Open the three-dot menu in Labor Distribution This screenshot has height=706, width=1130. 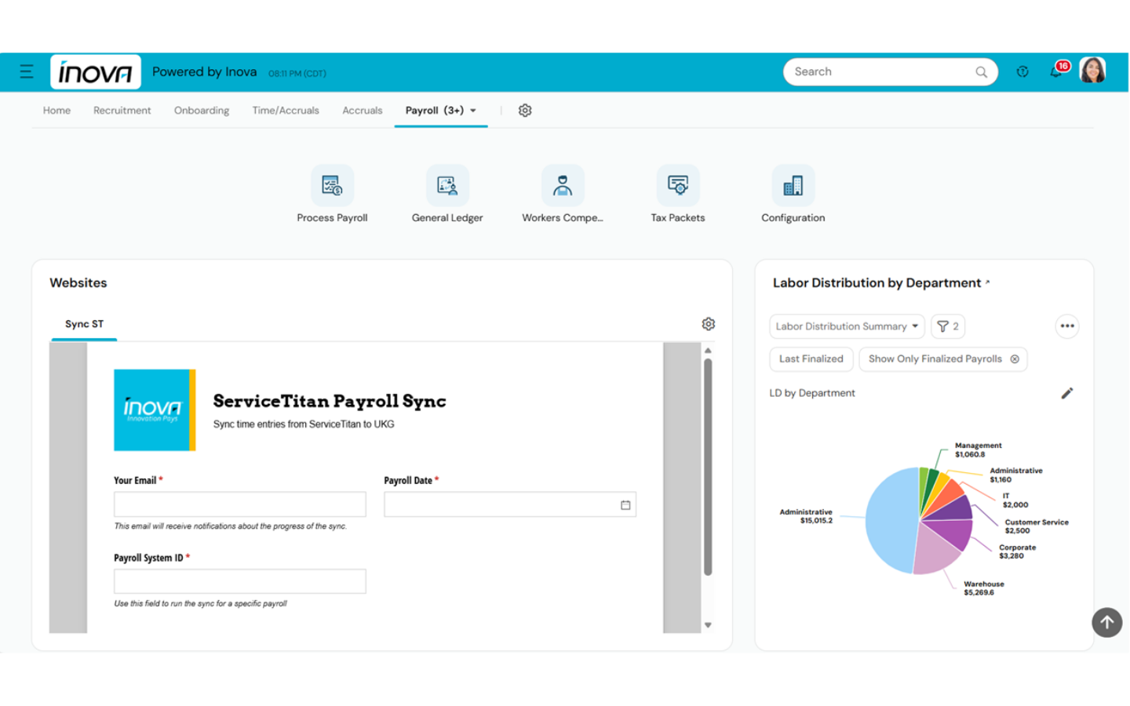pos(1067,326)
